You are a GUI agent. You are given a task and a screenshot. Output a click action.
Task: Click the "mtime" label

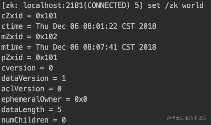pos(12,47)
